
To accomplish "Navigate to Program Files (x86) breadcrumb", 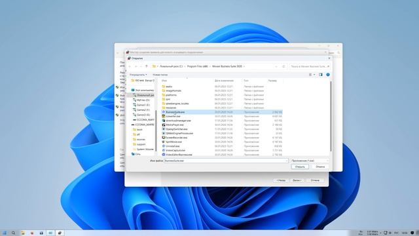I will tap(198, 66).
